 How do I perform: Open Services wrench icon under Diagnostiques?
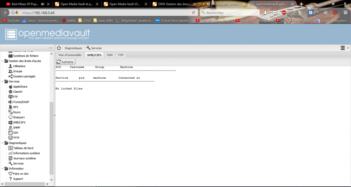coord(10,163)
